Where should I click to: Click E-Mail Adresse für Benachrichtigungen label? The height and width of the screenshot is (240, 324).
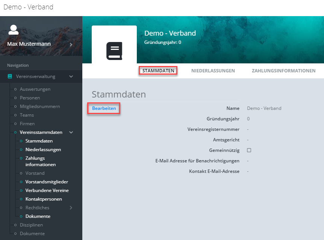tap(197, 161)
